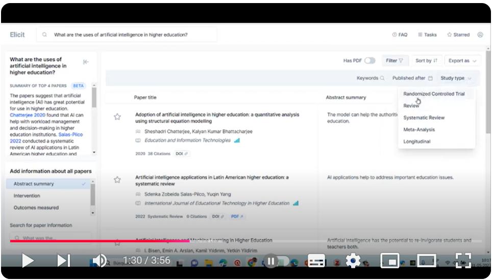Select Randomized Controlled Trial study type
Screen dimensions: 492x280
434,94
